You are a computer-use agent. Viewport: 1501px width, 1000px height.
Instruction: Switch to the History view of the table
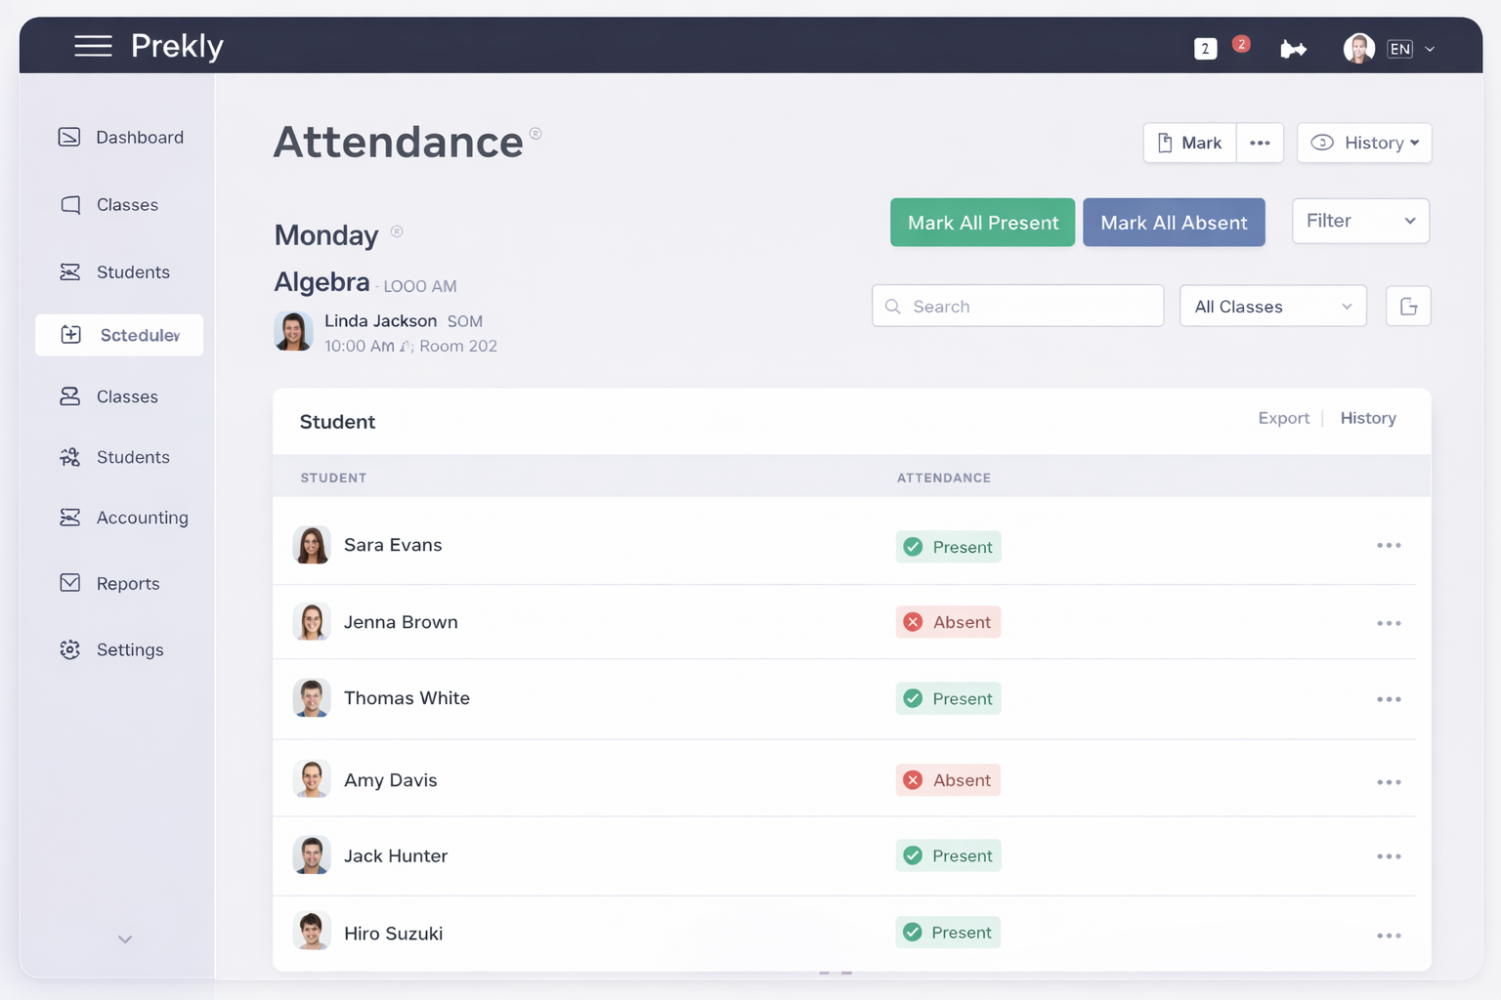pyautogui.click(x=1367, y=418)
